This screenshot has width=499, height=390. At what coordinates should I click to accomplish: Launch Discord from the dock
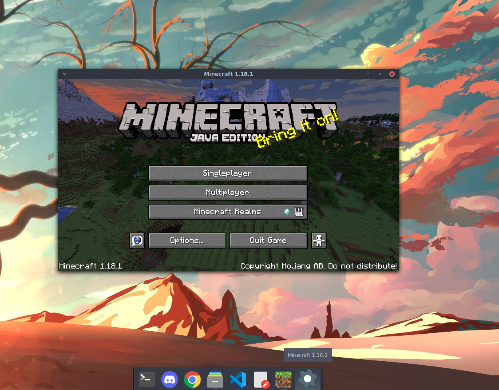tap(170, 379)
